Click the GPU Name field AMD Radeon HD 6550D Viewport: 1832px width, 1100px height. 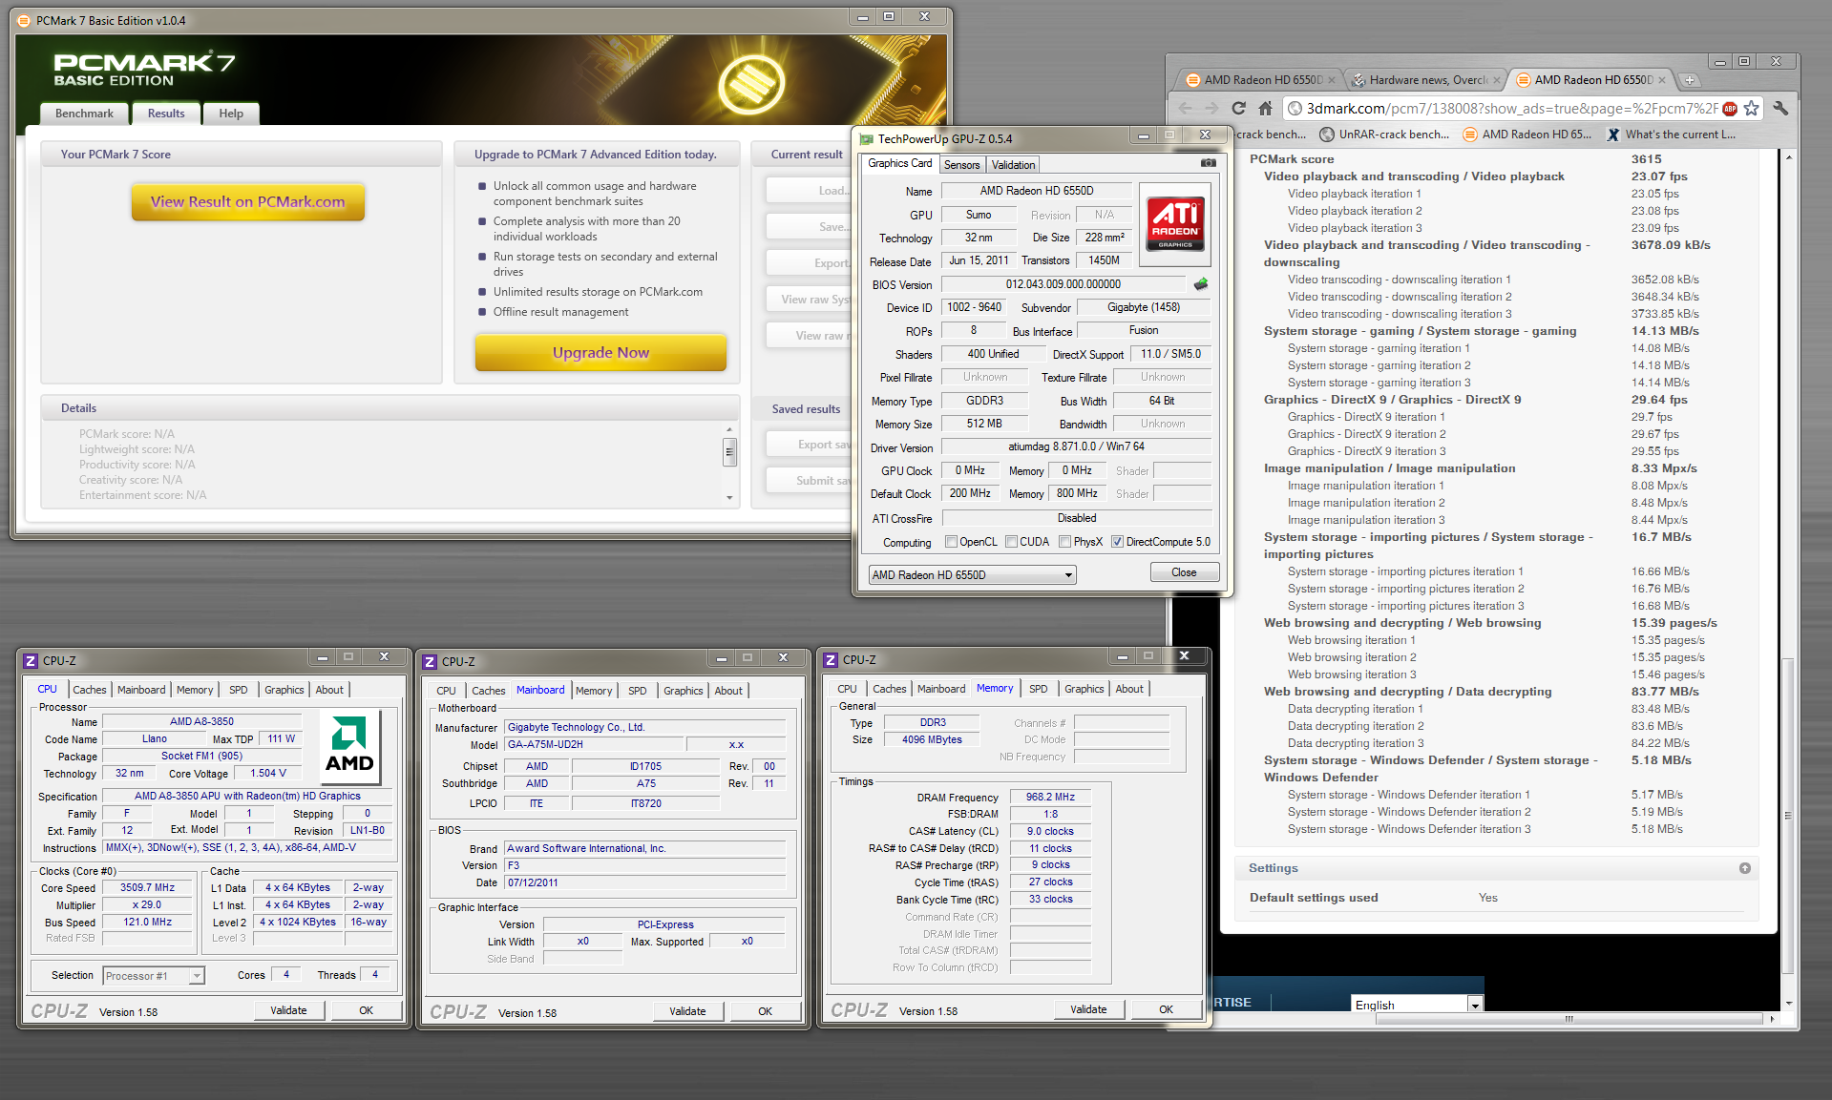click(1037, 191)
